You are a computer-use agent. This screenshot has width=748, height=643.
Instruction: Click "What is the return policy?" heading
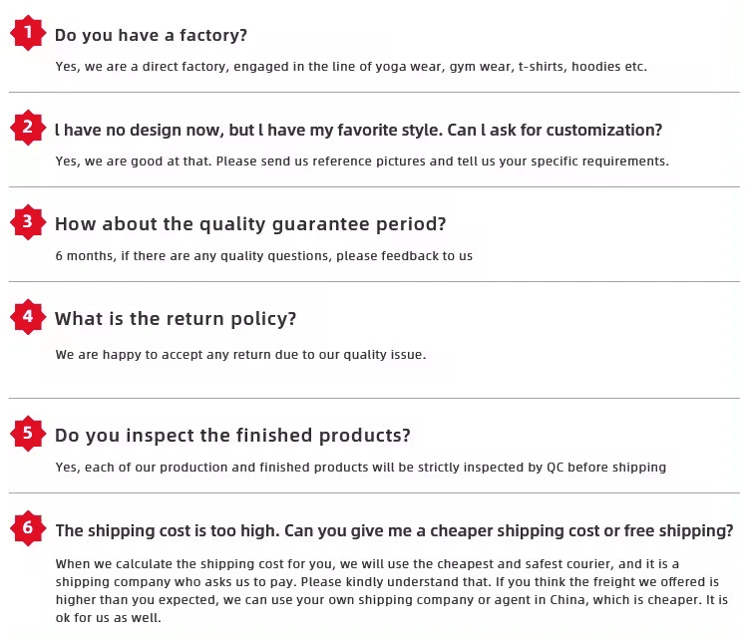click(x=176, y=319)
